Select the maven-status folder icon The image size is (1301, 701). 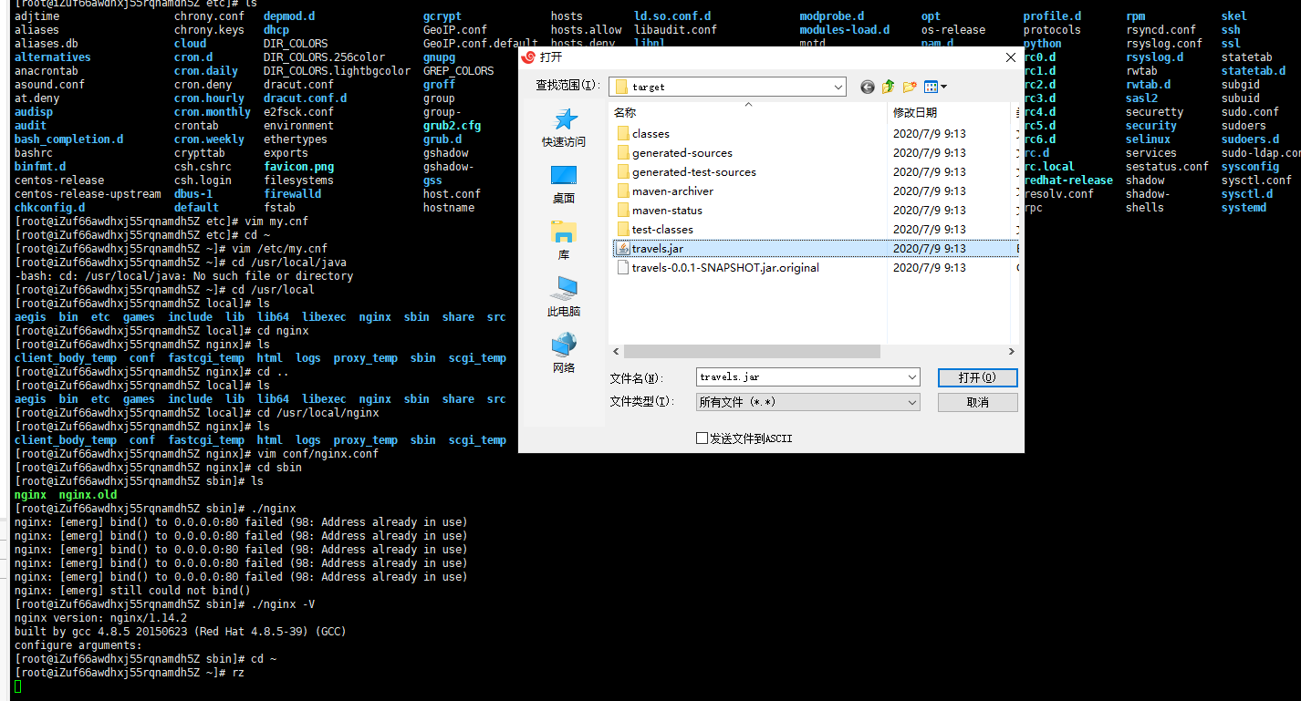tap(622, 210)
